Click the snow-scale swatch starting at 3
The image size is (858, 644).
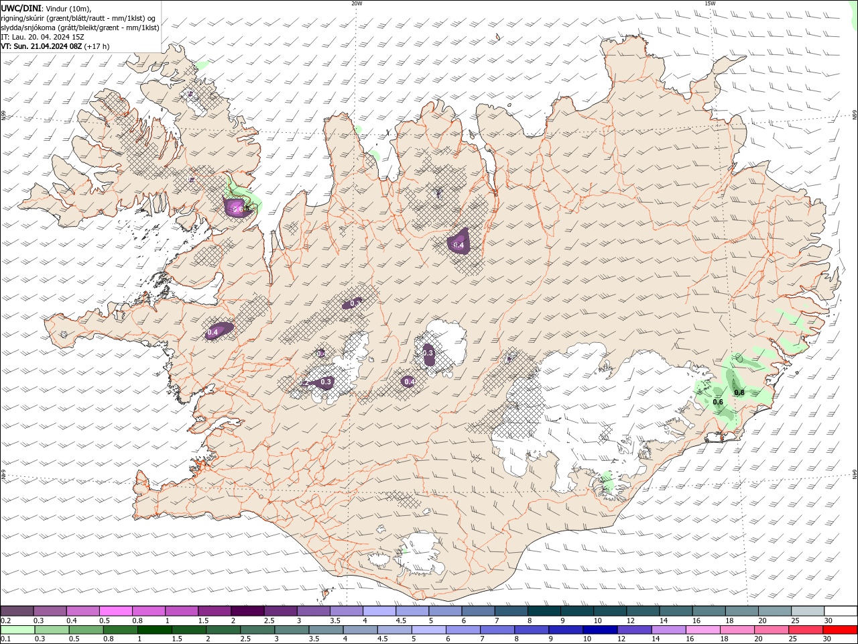[x=313, y=611]
